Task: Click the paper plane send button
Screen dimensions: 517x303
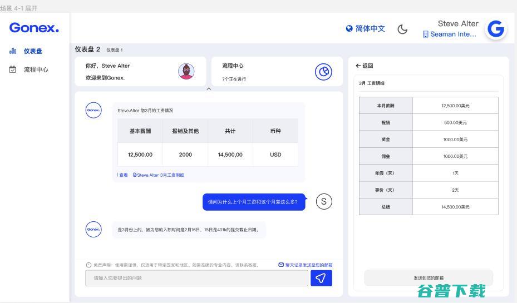Action: coord(321,278)
